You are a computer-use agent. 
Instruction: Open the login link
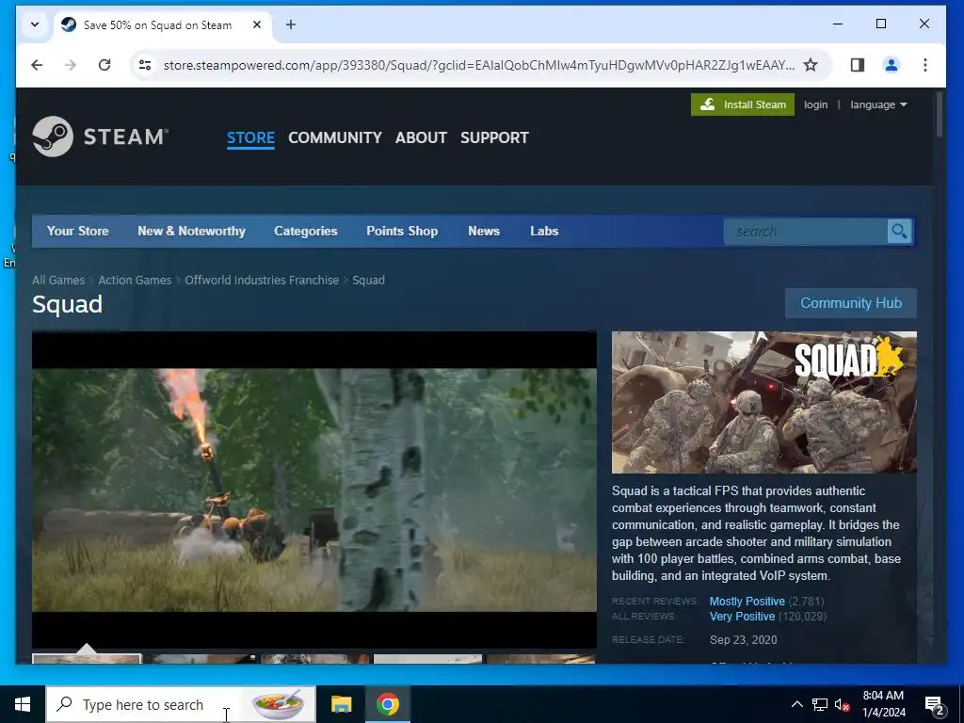[815, 104]
